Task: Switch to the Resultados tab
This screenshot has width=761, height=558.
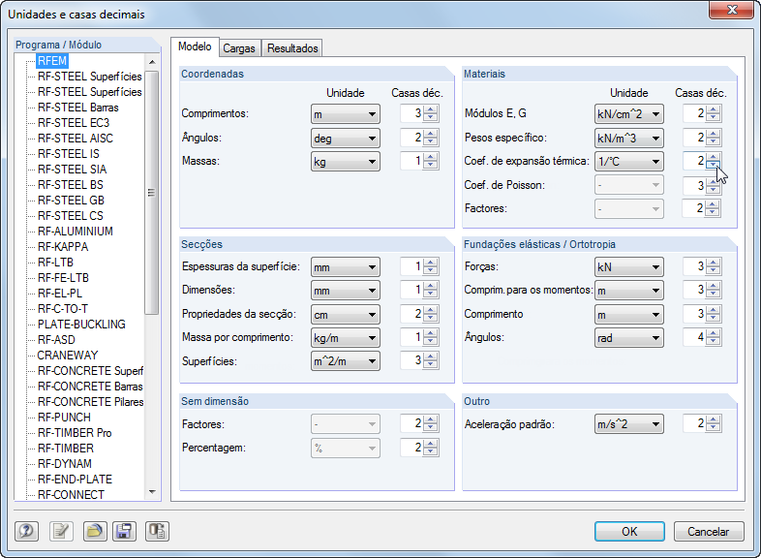Action: click(291, 47)
